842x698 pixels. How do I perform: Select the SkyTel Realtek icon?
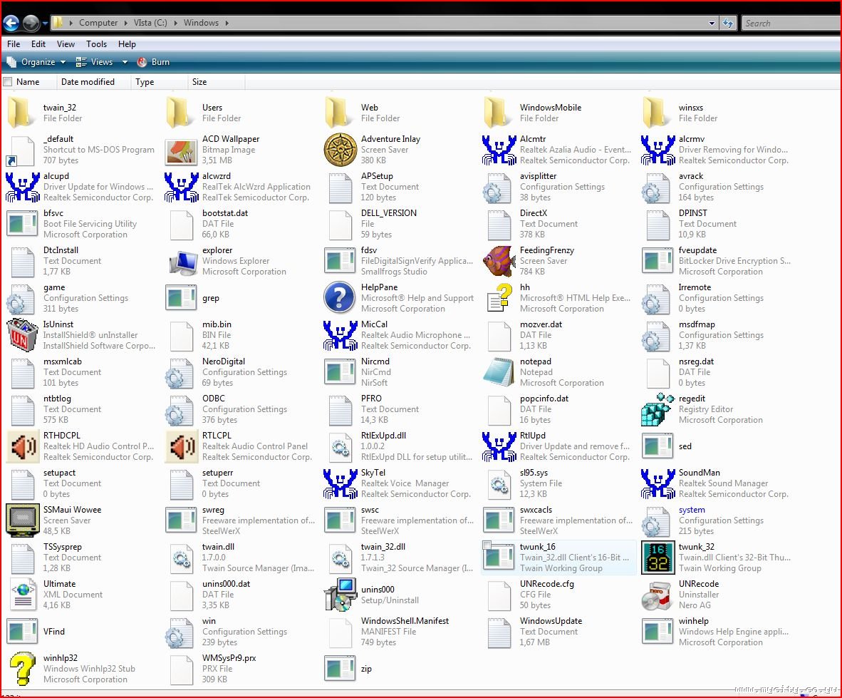click(x=341, y=483)
